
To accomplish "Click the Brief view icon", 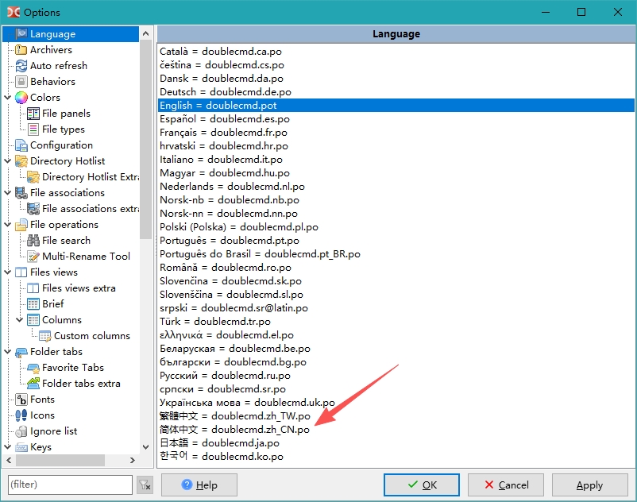I will pos(33,303).
